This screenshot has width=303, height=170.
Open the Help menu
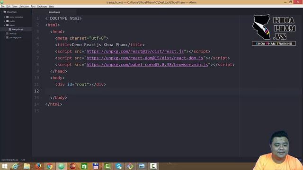click(52, 6)
